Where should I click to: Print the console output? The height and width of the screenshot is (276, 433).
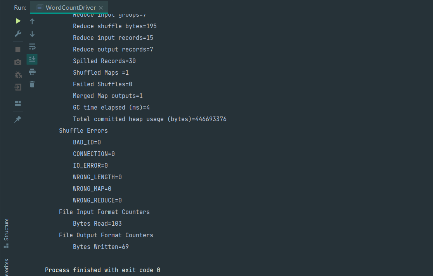(32, 72)
